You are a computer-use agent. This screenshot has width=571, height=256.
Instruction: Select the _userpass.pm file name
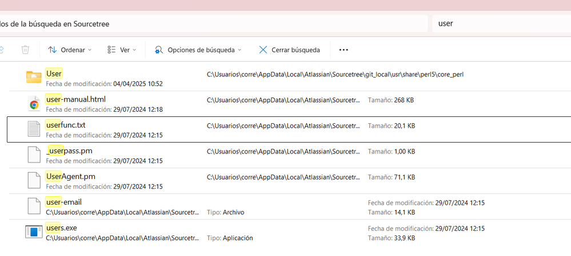click(69, 151)
